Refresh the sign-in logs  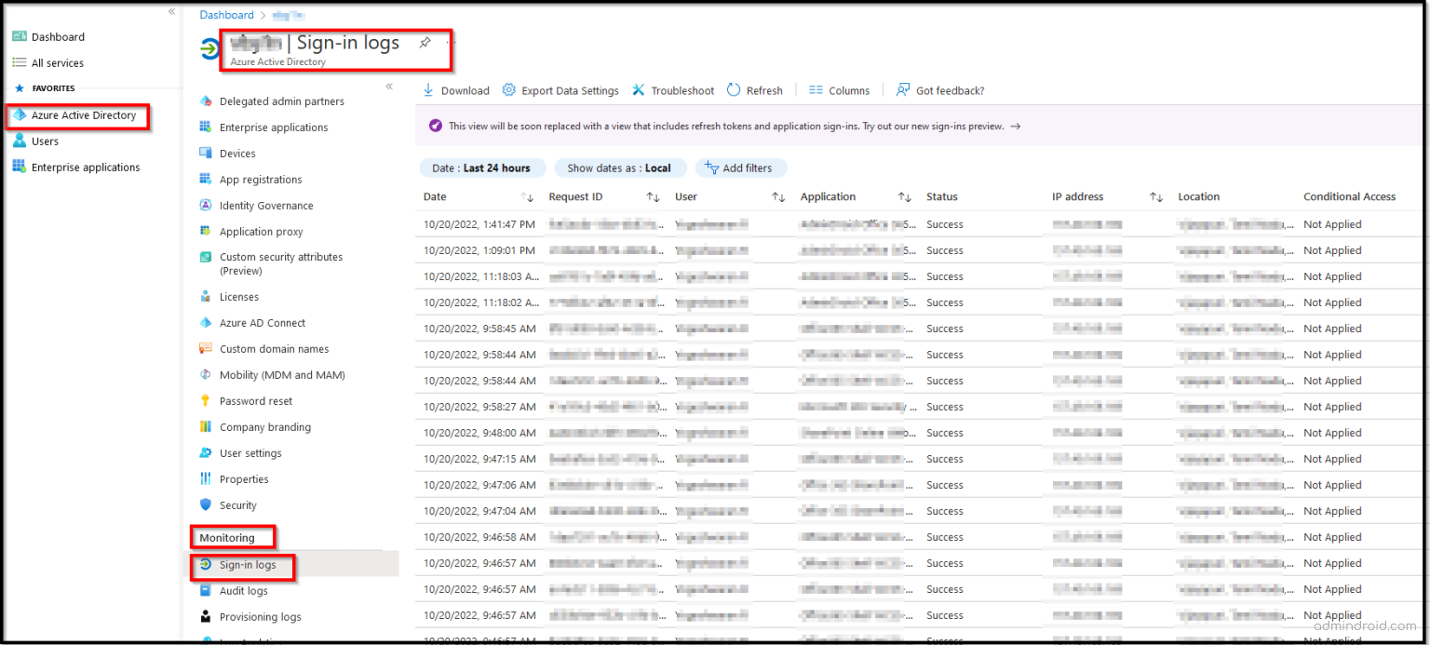click(x=755, y=90)
